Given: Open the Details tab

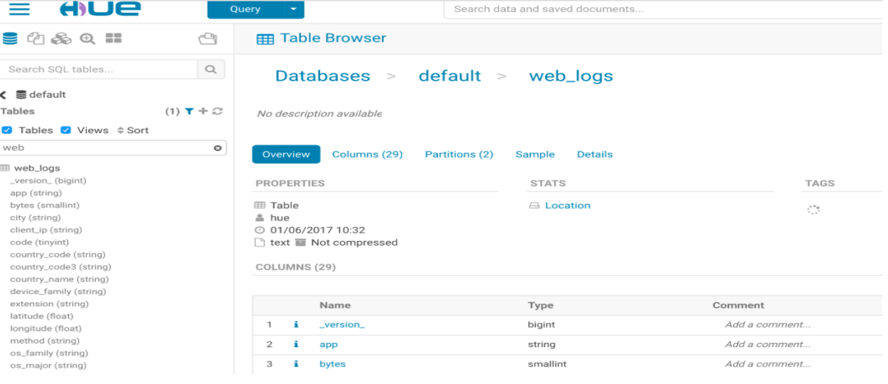Looking at the screenshot, I should pyautogui.click(x=595, y=154).
